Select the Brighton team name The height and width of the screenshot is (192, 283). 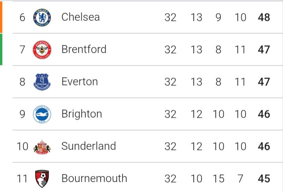(x=82, y=114)
